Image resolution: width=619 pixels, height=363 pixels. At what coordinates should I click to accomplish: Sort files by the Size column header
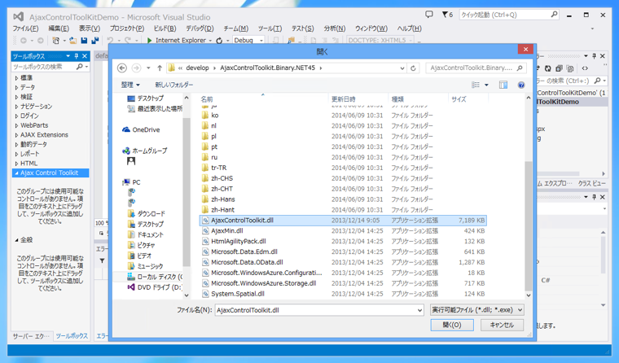click(468, 99)
